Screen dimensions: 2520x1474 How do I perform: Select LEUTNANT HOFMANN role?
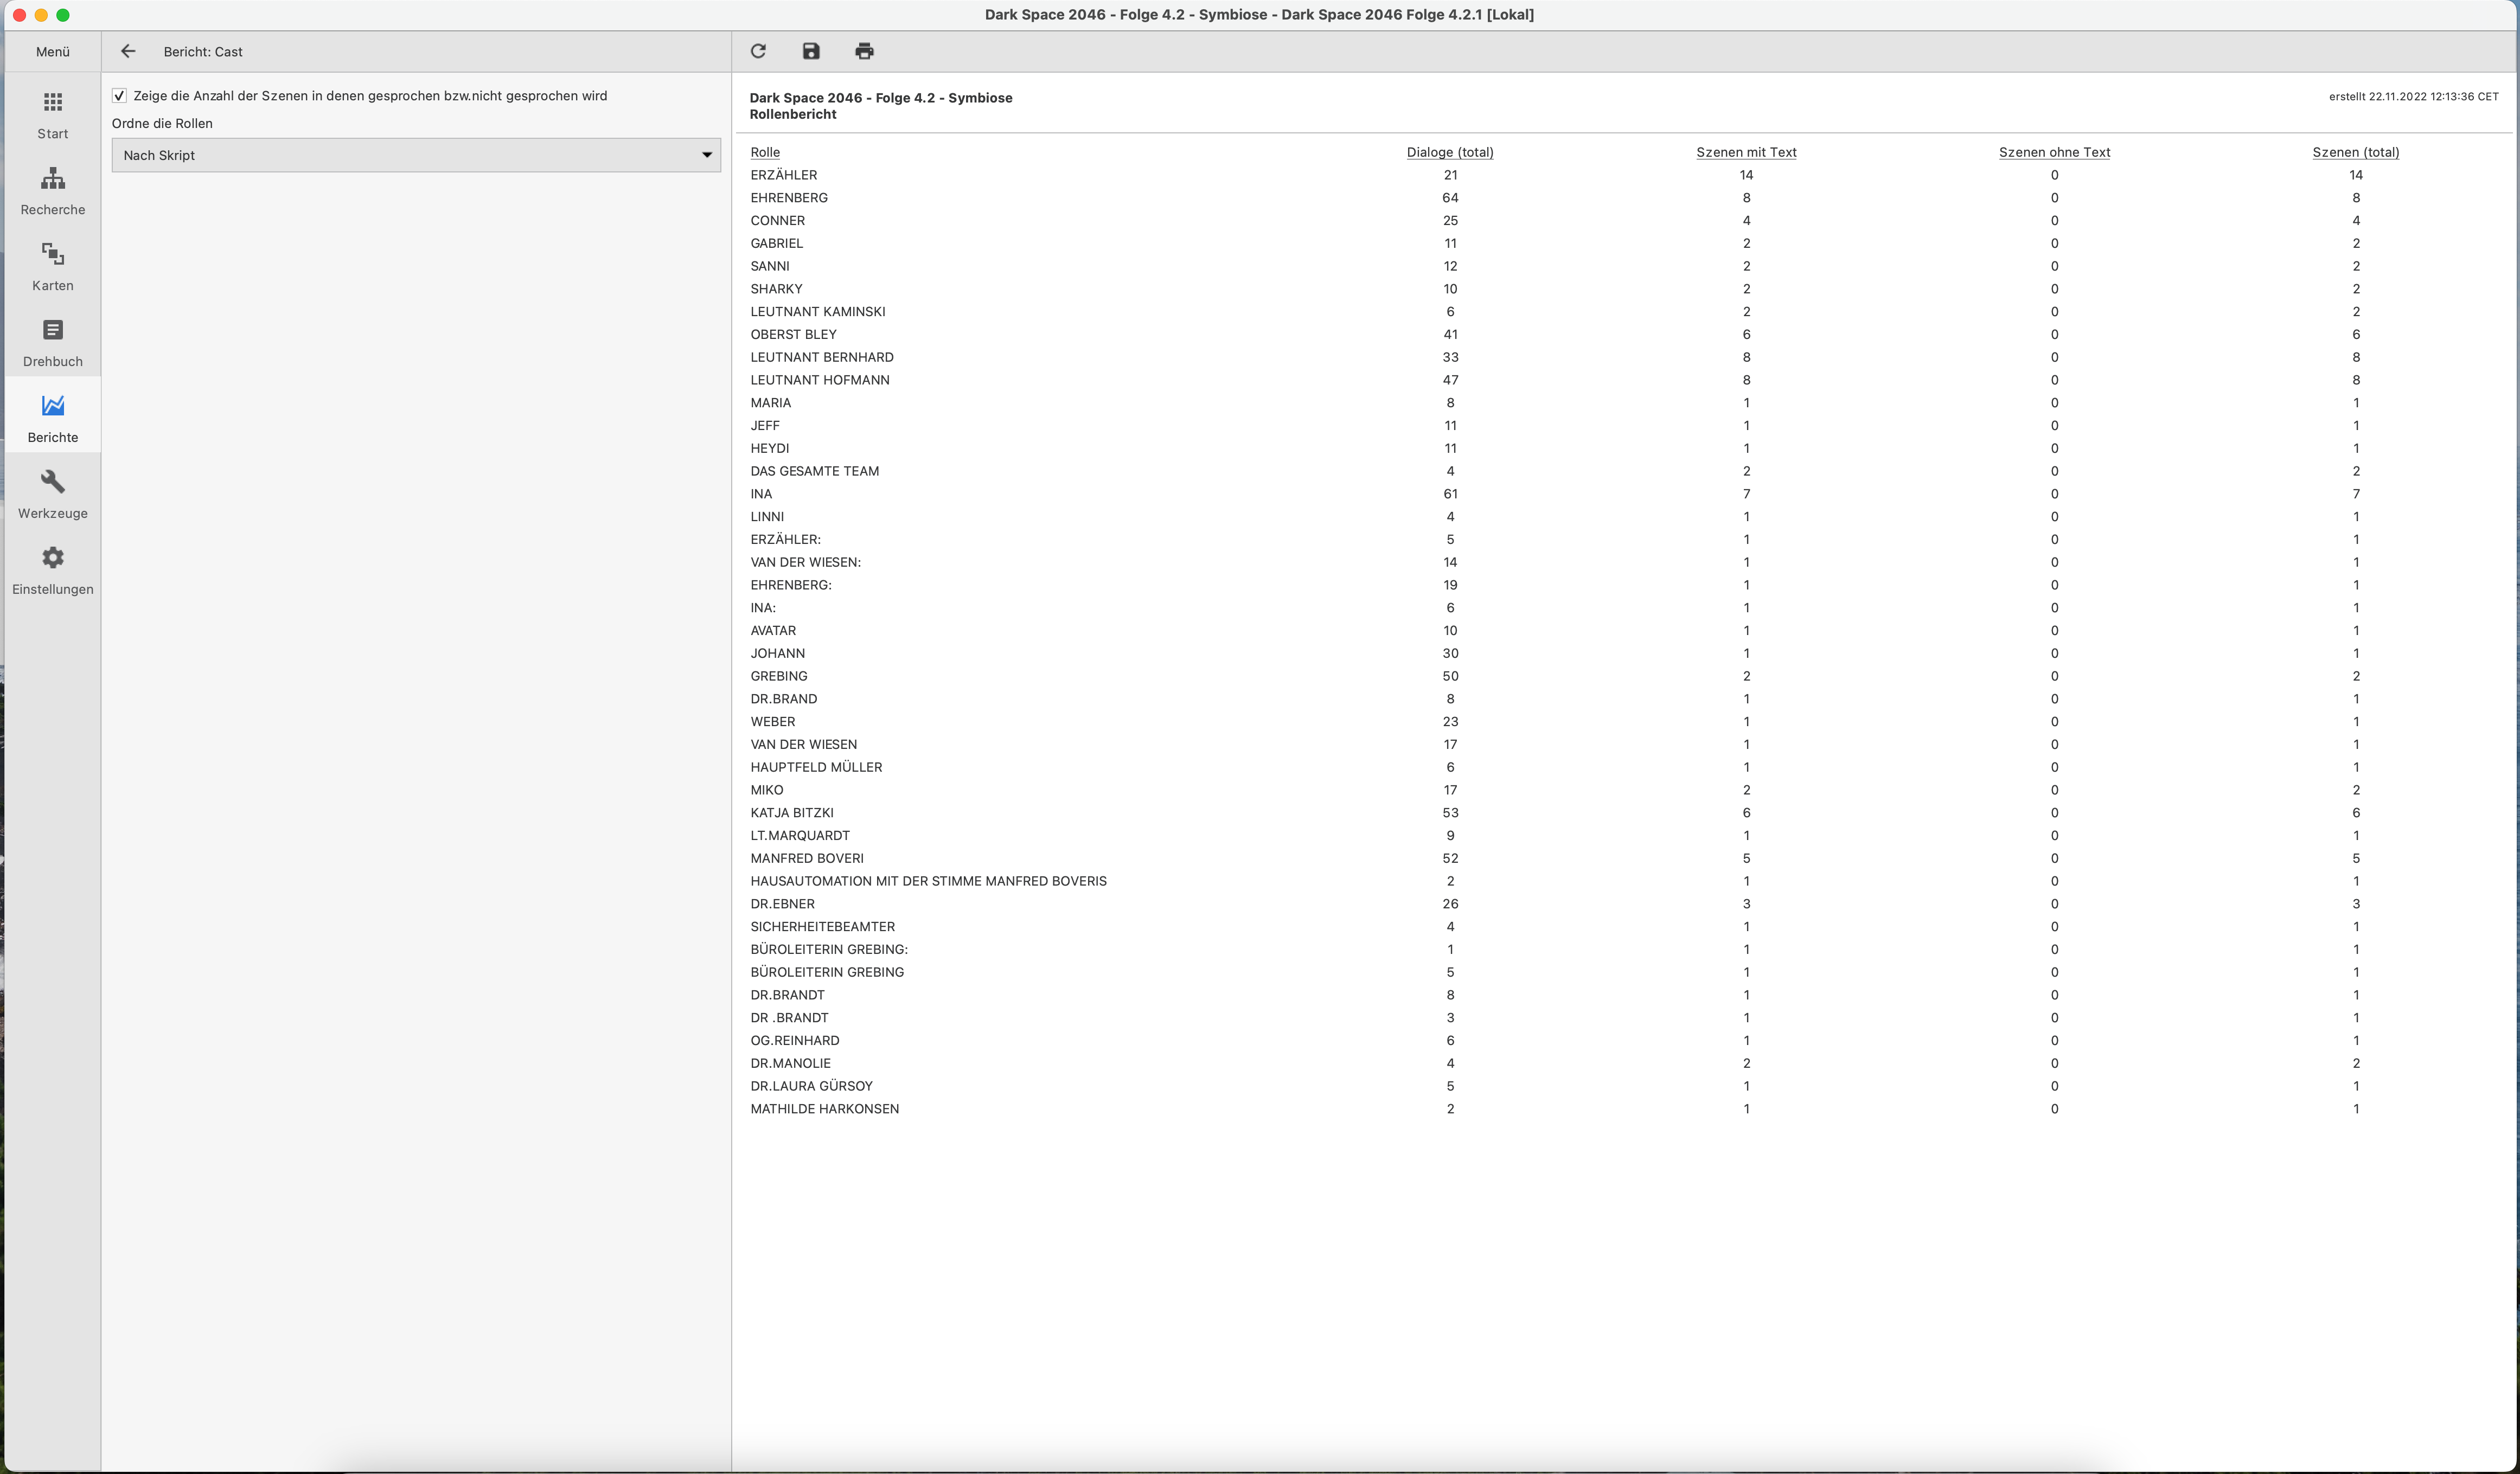[819, 380]
